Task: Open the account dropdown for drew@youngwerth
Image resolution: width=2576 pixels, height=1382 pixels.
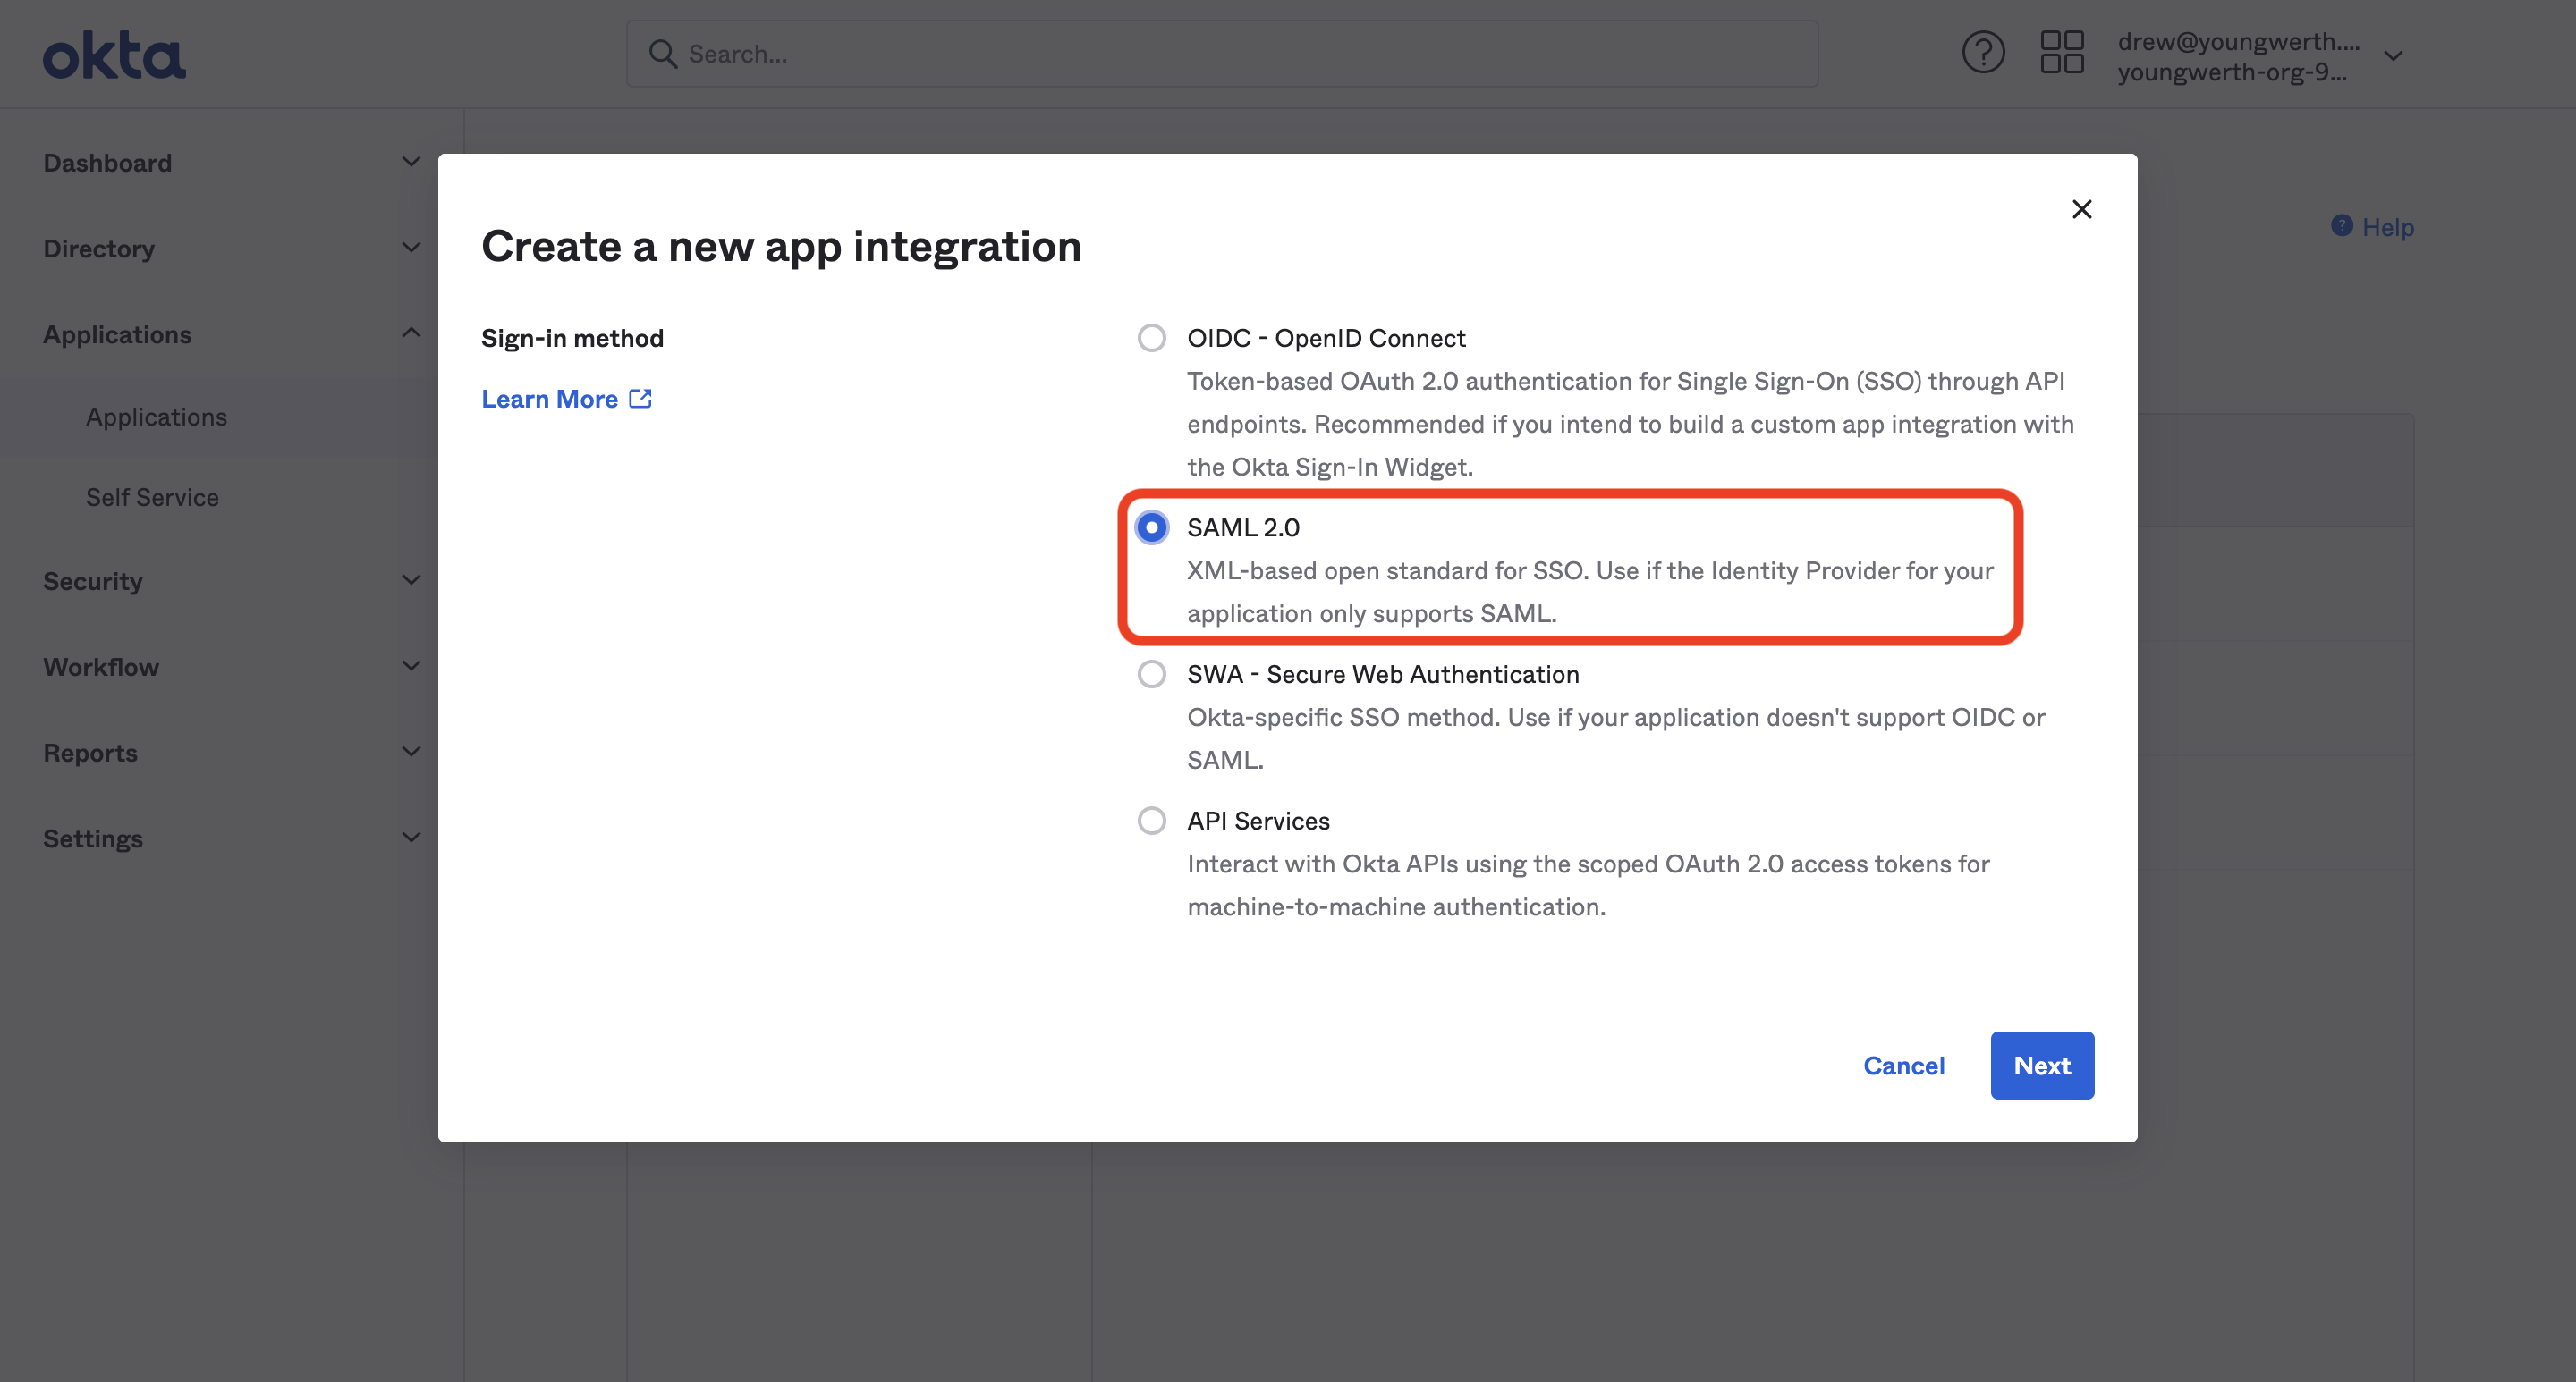Action: point(2393,55)
